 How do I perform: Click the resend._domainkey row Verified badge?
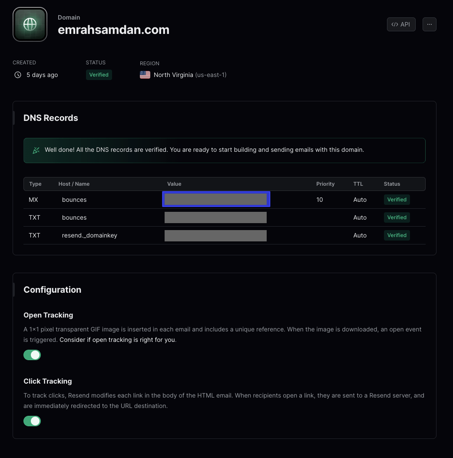(397, 235)
